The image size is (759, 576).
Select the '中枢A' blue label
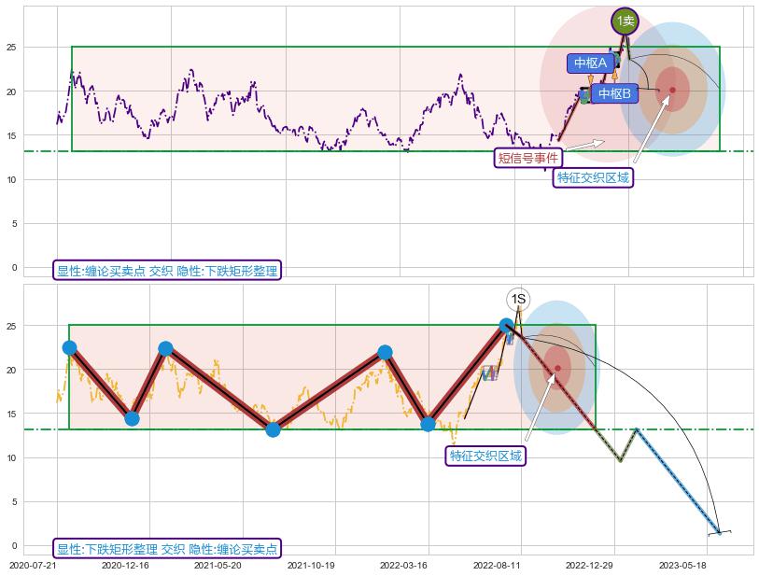(590, 63)
